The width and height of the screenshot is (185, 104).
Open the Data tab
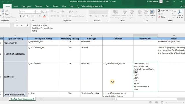(47, 6)
